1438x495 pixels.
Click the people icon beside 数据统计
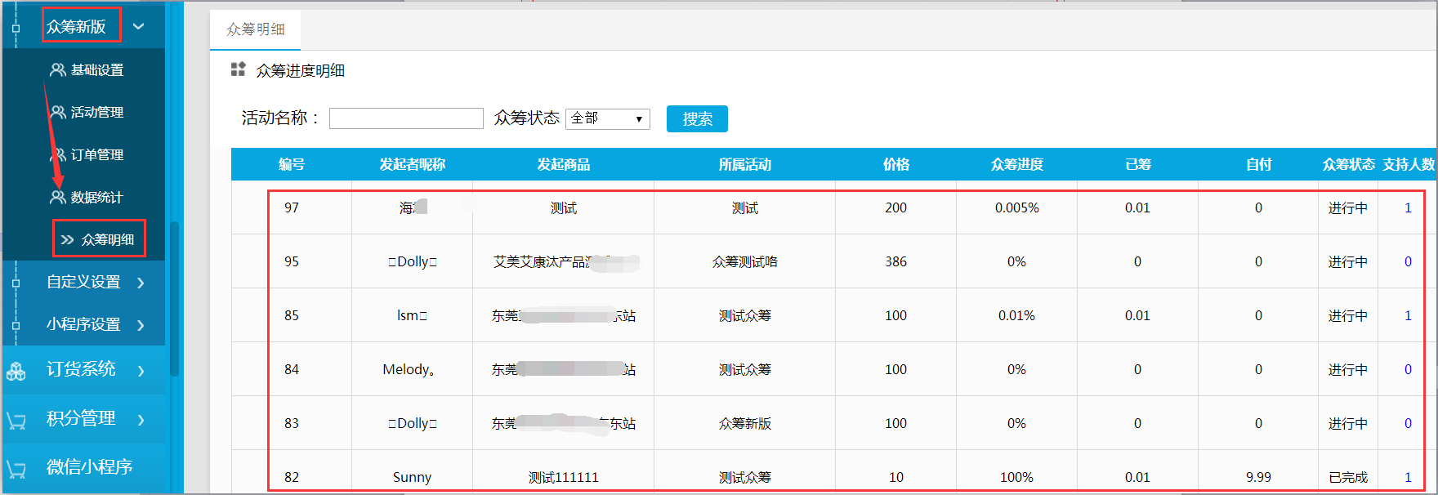[57, 198]
